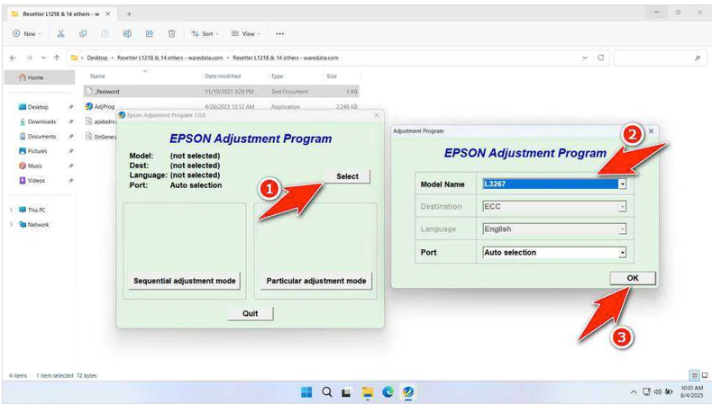Click the Up directory arrow

[57, 58]
